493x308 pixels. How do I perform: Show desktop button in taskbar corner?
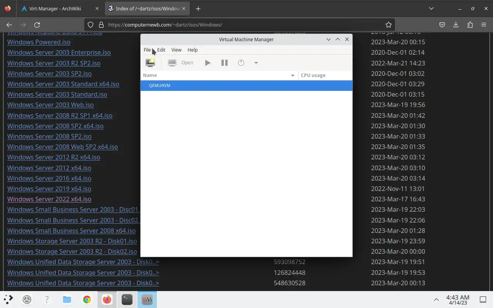pos(483,300)
